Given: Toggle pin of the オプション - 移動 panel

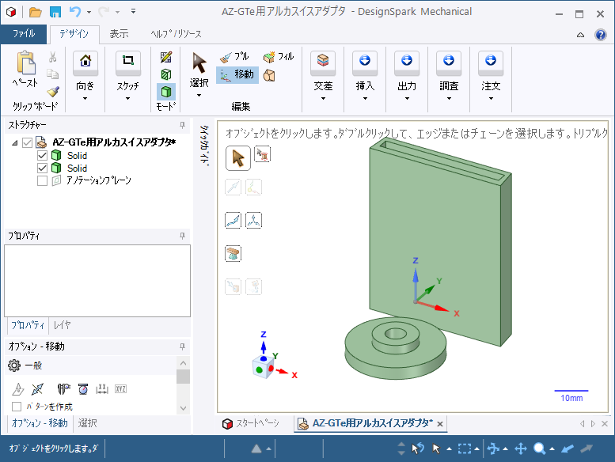Looking at the screenshot, I should (x=182, y=346).
